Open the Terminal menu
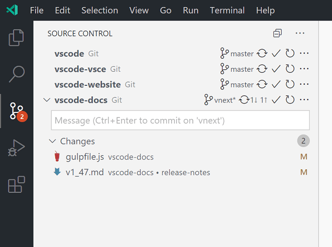332x247 pixels. click(227, 10)
